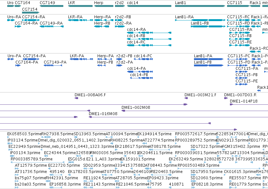Select the CG7149-RA transcript label
This screenshot has height=189, width=268.
tap(51, 23)
